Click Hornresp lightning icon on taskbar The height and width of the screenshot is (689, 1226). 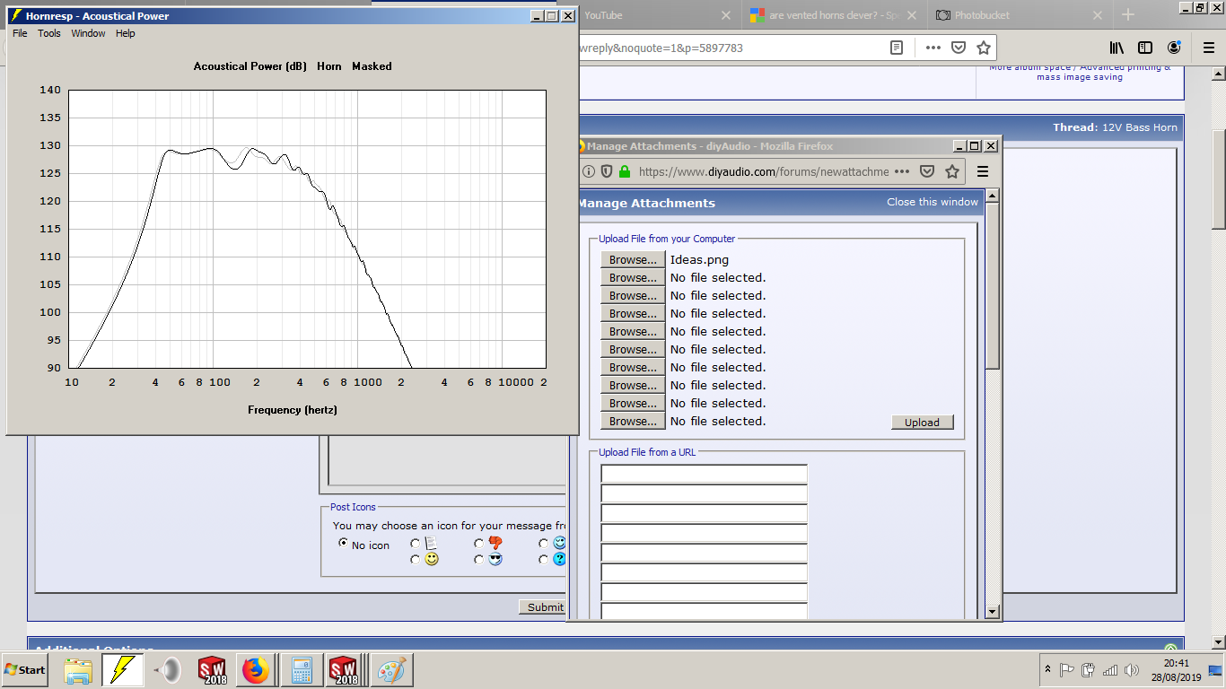(122, 670)
